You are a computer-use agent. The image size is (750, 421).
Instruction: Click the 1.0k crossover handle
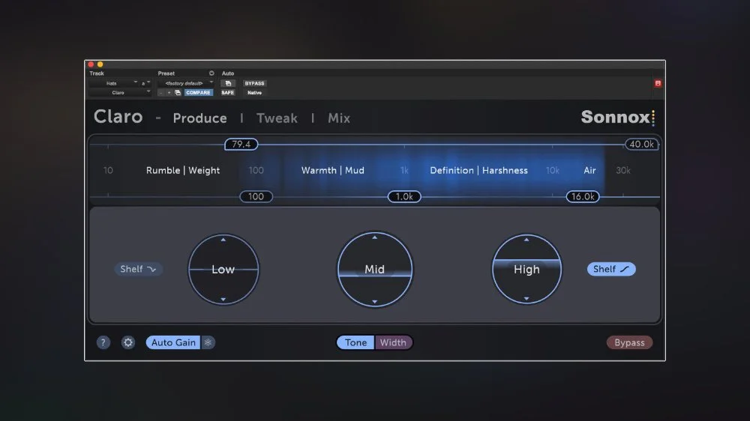404,196
